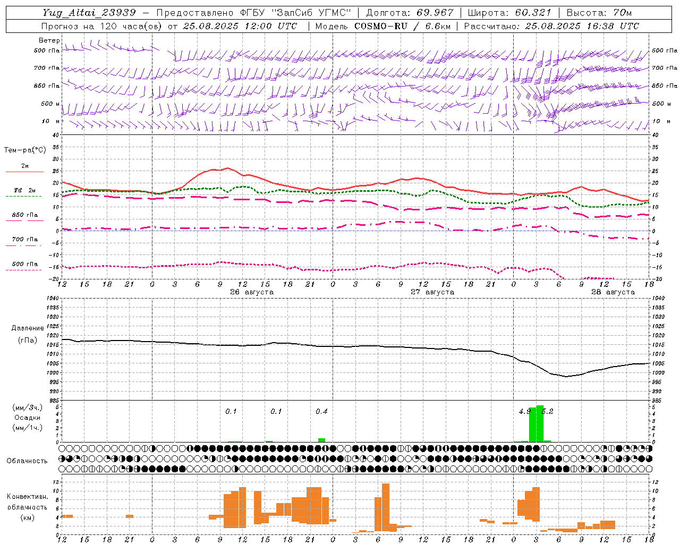This screenshot has width=680, height=544.
Task: Select the text 'Предоставлено ФГБУ "ЗапСиб УГМС"'
Action: tap(254, 13)
